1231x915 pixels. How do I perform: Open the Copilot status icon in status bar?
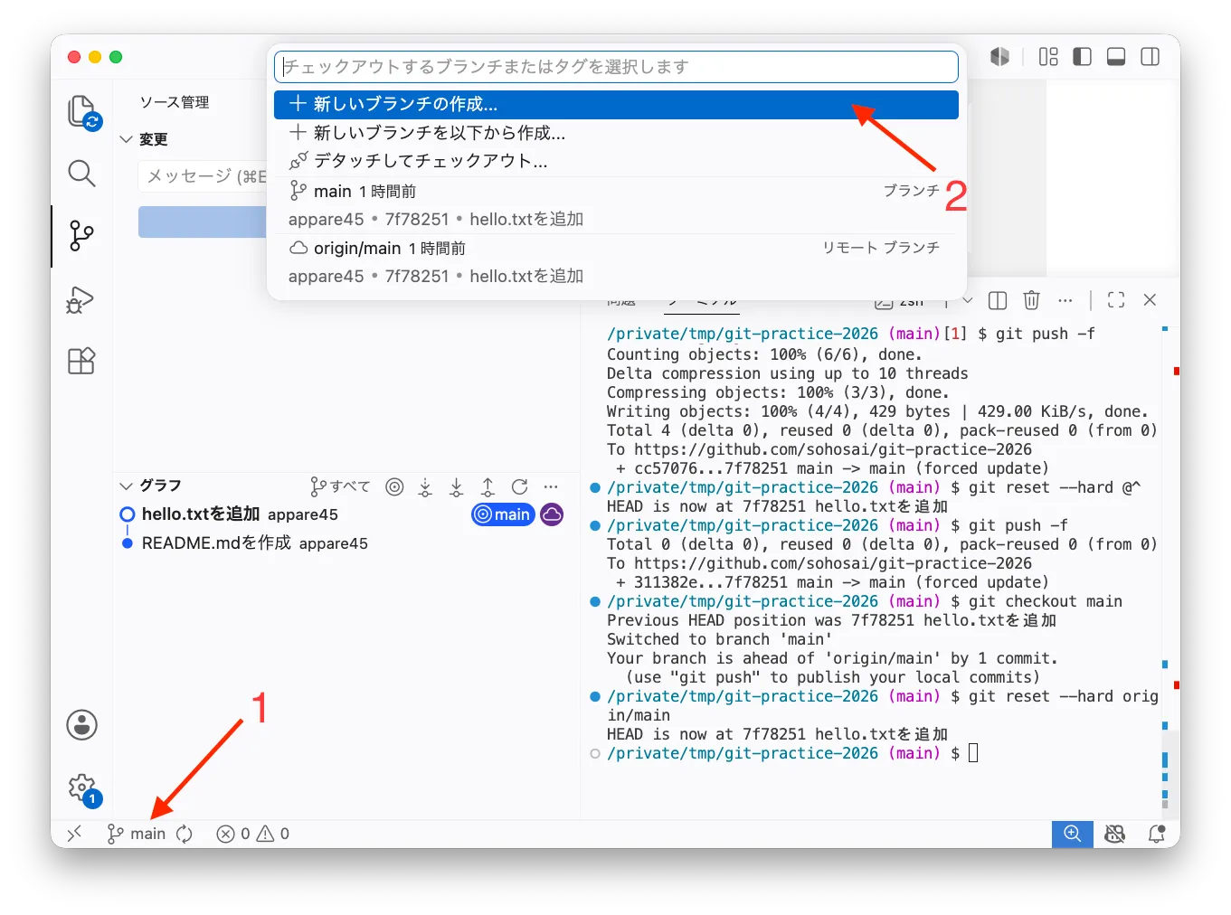(x=1115, y=834)
